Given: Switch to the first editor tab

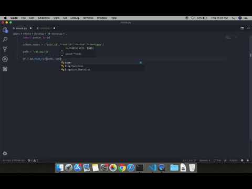Looking at the screenshot, I should pos(22,28).
